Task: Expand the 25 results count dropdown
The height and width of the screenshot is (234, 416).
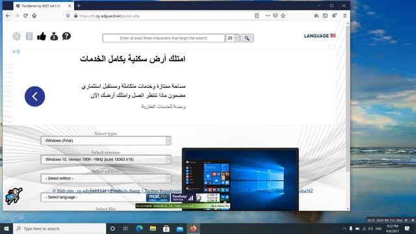Action: 233,38
